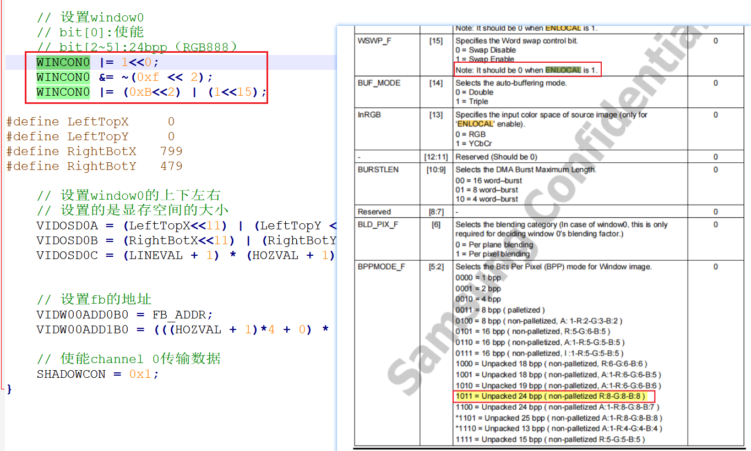This screenshot has width=751, height=451.
Task: Click '0 = Double' buffering option text
Action: tap(474, 92)
